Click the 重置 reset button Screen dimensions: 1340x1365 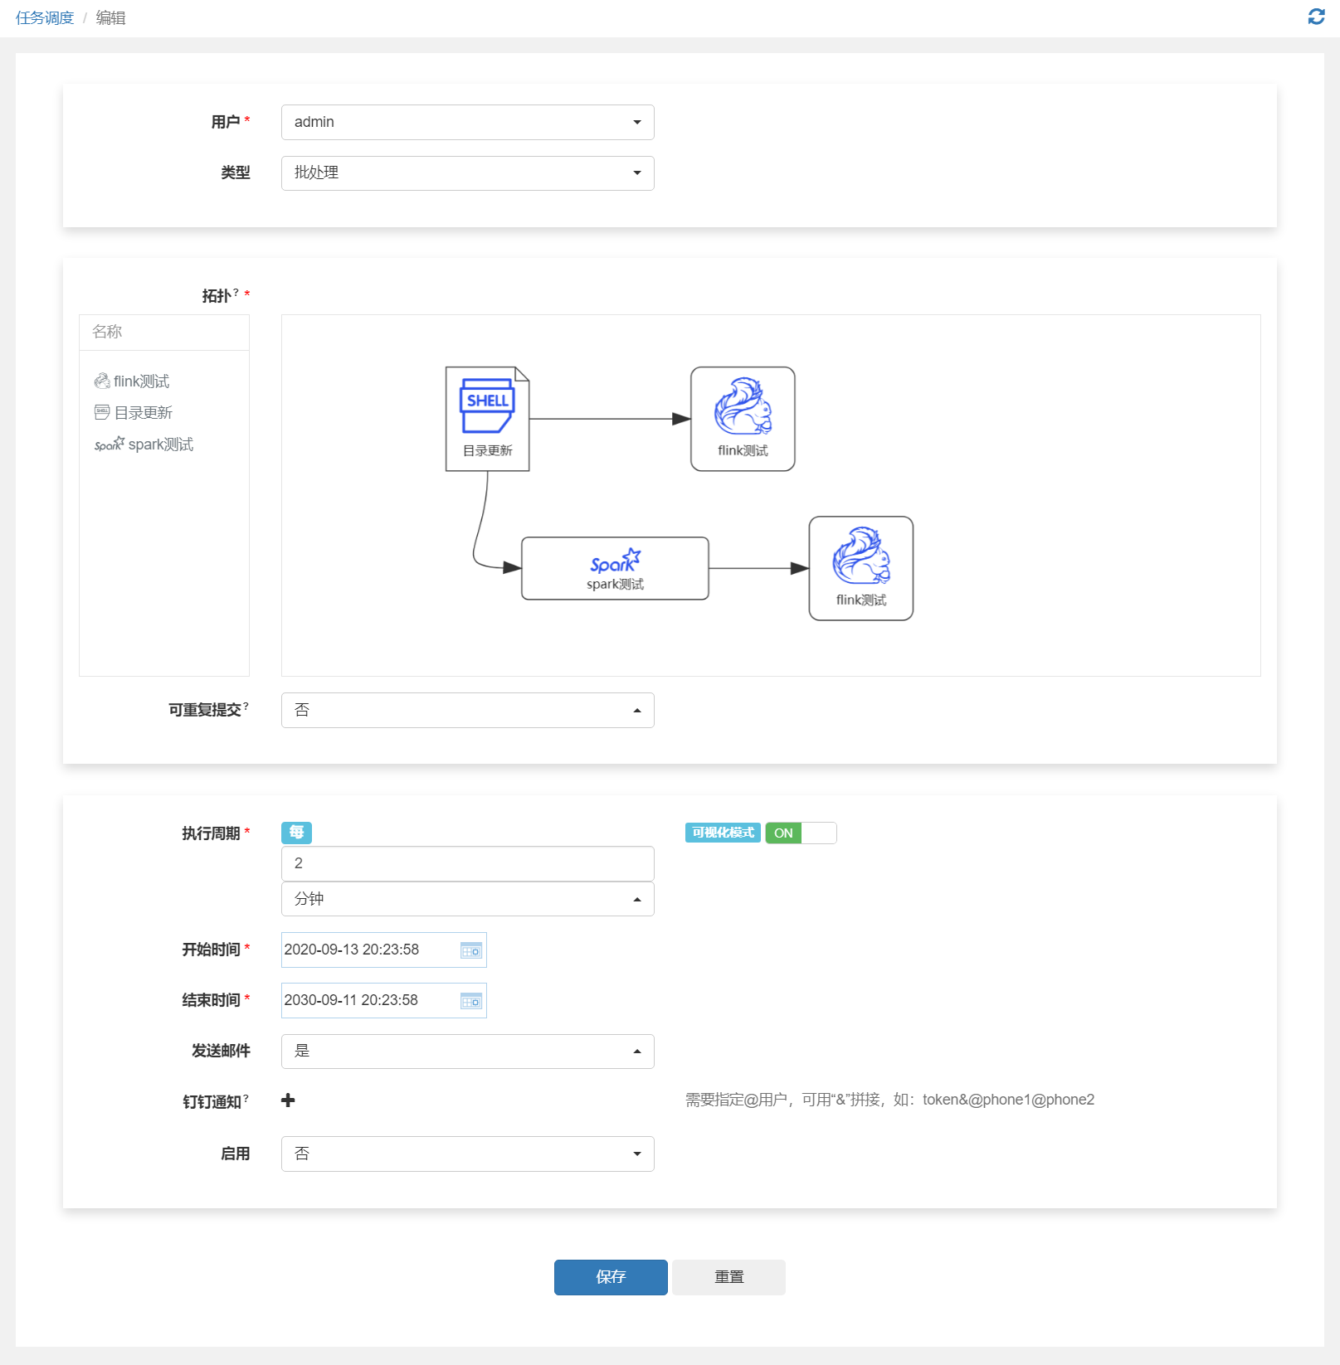[728, 1277]
